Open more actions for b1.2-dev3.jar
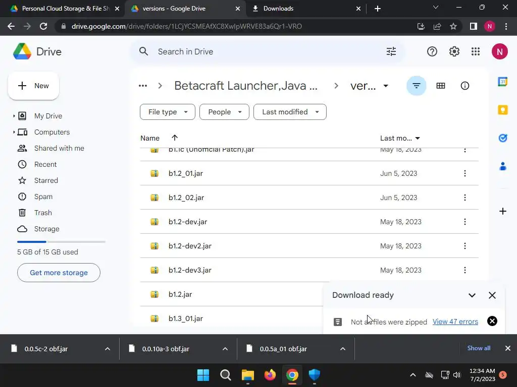 (464, 270)
